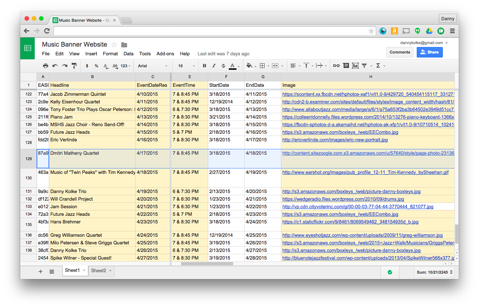479x308 pixels.
Task: Toggle strikethrough formatting
Action: coord(223,66)
